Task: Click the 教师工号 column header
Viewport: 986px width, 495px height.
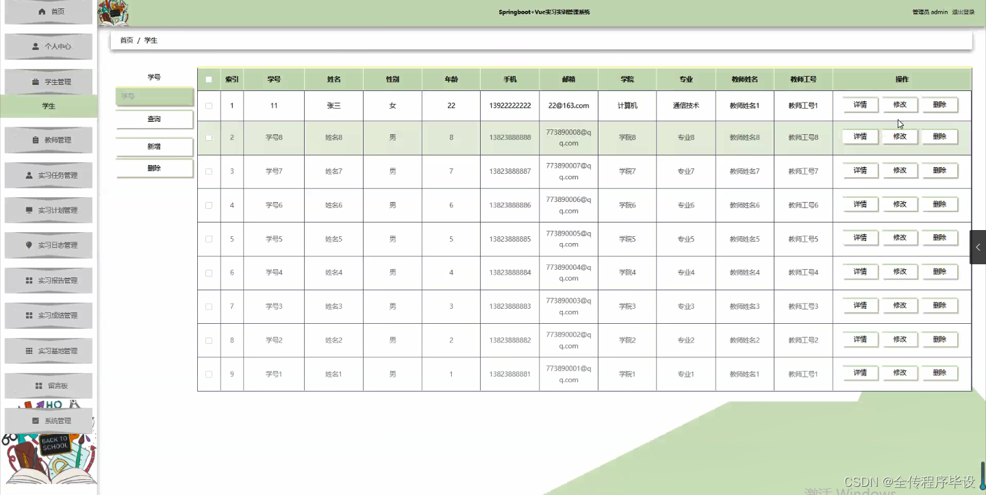Action: [803, 79]
